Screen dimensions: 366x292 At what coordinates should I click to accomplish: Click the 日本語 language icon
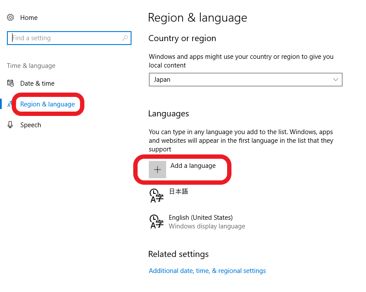tap(156, 196)
